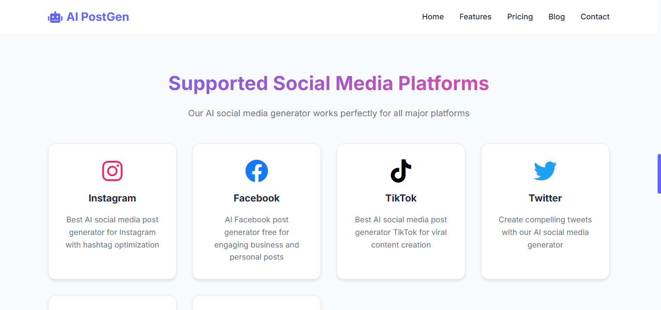Open the Pricing nav link

point(520,17)
